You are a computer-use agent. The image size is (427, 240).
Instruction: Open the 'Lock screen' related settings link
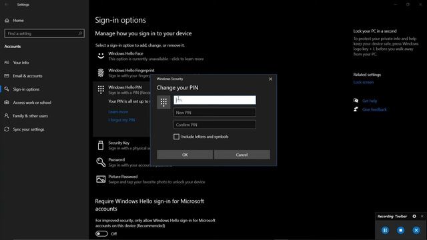coord(363,82)
